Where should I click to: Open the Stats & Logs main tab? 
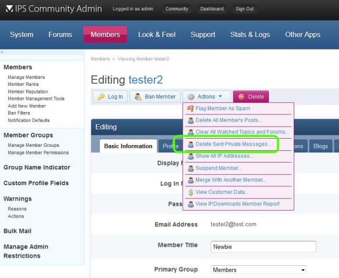click(250, 35)
